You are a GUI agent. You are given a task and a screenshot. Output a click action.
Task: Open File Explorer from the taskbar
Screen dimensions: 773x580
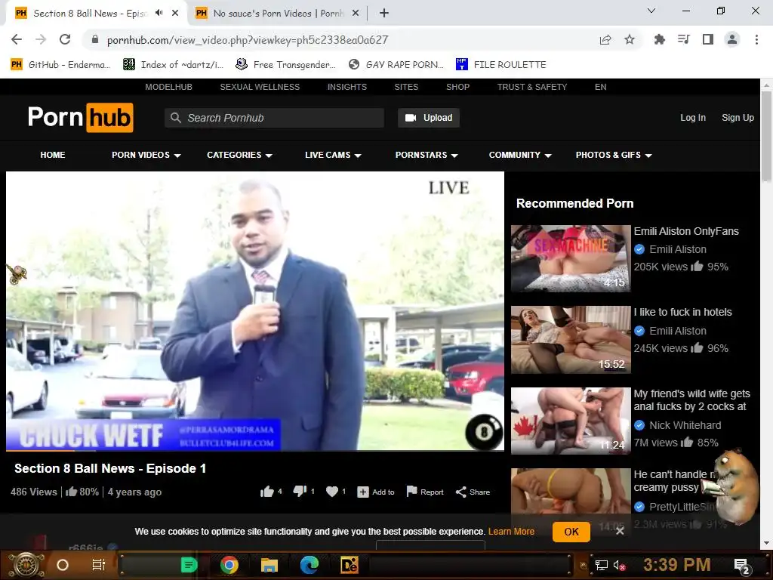pyautogui.click(x=269, y=565)
